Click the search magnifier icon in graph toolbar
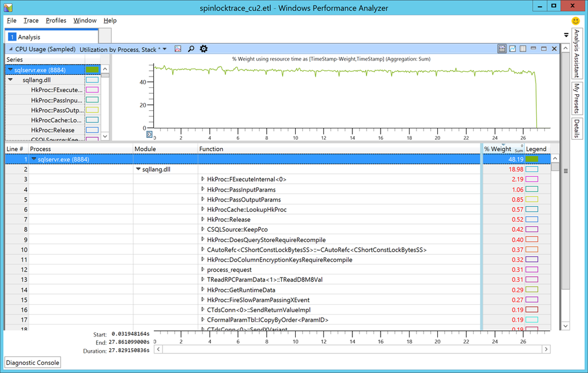Image resolution: width=588 pixels, height=373 pixels. coord(191,49)
